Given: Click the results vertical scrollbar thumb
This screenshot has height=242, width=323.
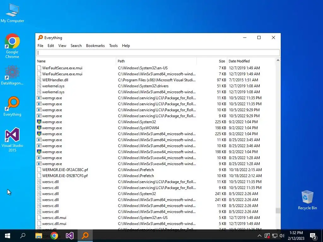Looking at the screenshot, I should 278,211.
